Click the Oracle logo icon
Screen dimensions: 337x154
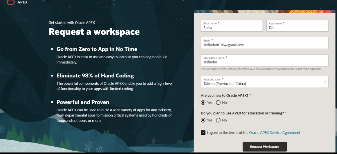tap(11, 2)
